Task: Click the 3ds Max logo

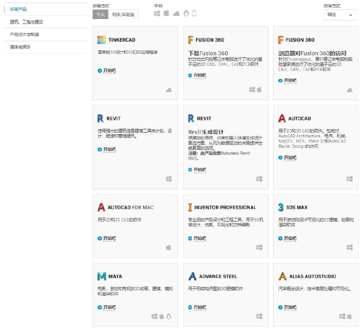Action: (281, 207)
